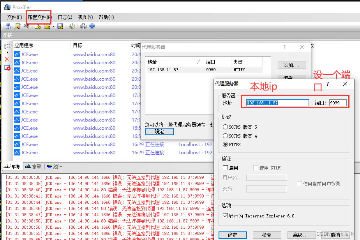
Task: Click the log line stamped 08:38:35
Action: coord(110,177)
